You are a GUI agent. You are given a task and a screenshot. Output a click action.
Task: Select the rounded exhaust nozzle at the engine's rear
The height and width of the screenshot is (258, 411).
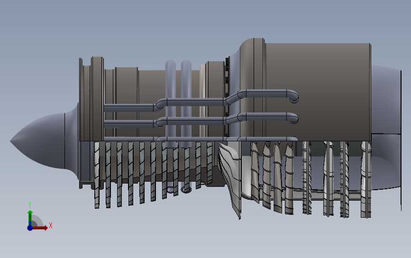(x=386, y=128)
